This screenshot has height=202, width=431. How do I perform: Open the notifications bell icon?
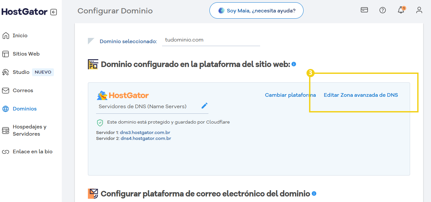pos(401,10)
